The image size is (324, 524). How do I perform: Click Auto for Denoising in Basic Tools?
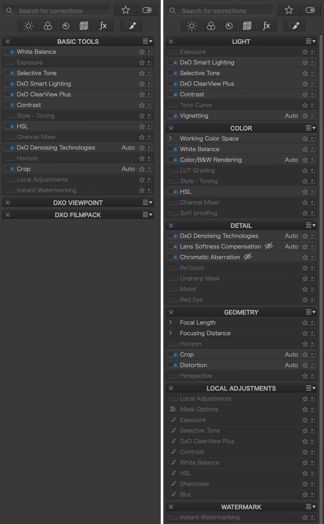coord(128,148)
